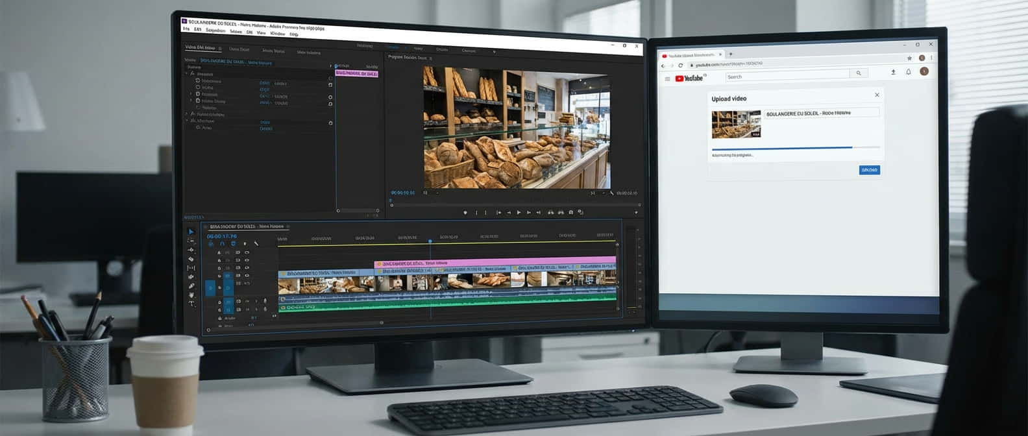Open the YouTube hamburger menu

pos(667,79)
